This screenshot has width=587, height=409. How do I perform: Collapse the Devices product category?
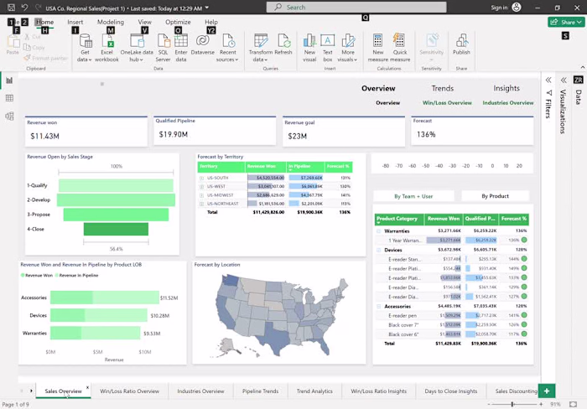point(378,250)
